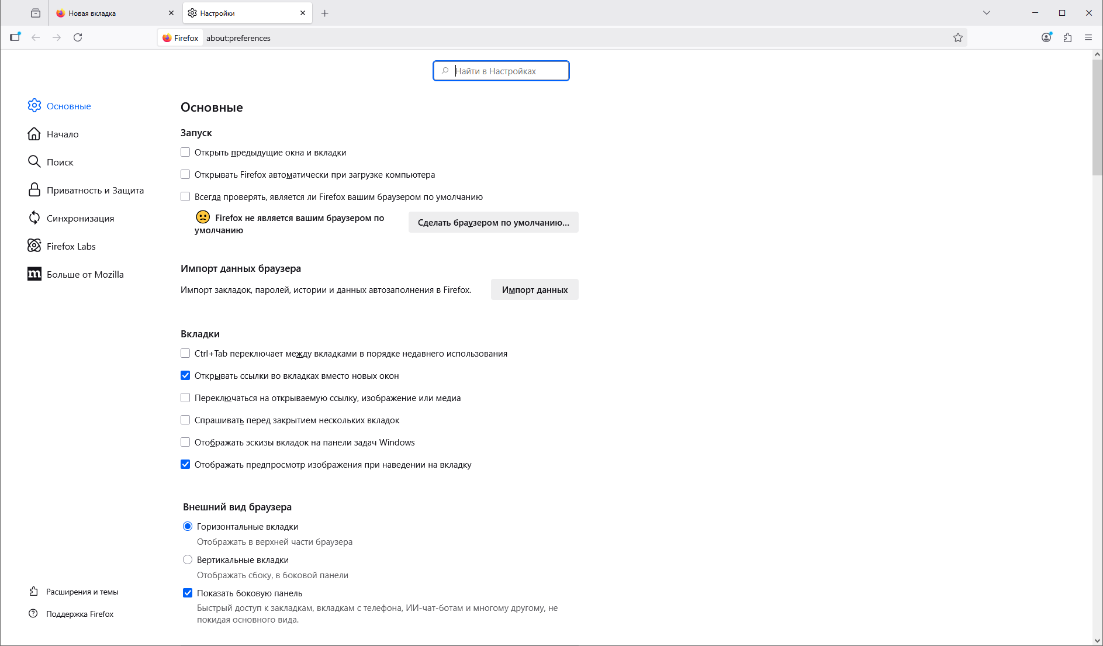Open the extensions puzzle icon
The height and width of the screenshot is (646, 1103).
pyautogui.click(x=1067, y=37)
